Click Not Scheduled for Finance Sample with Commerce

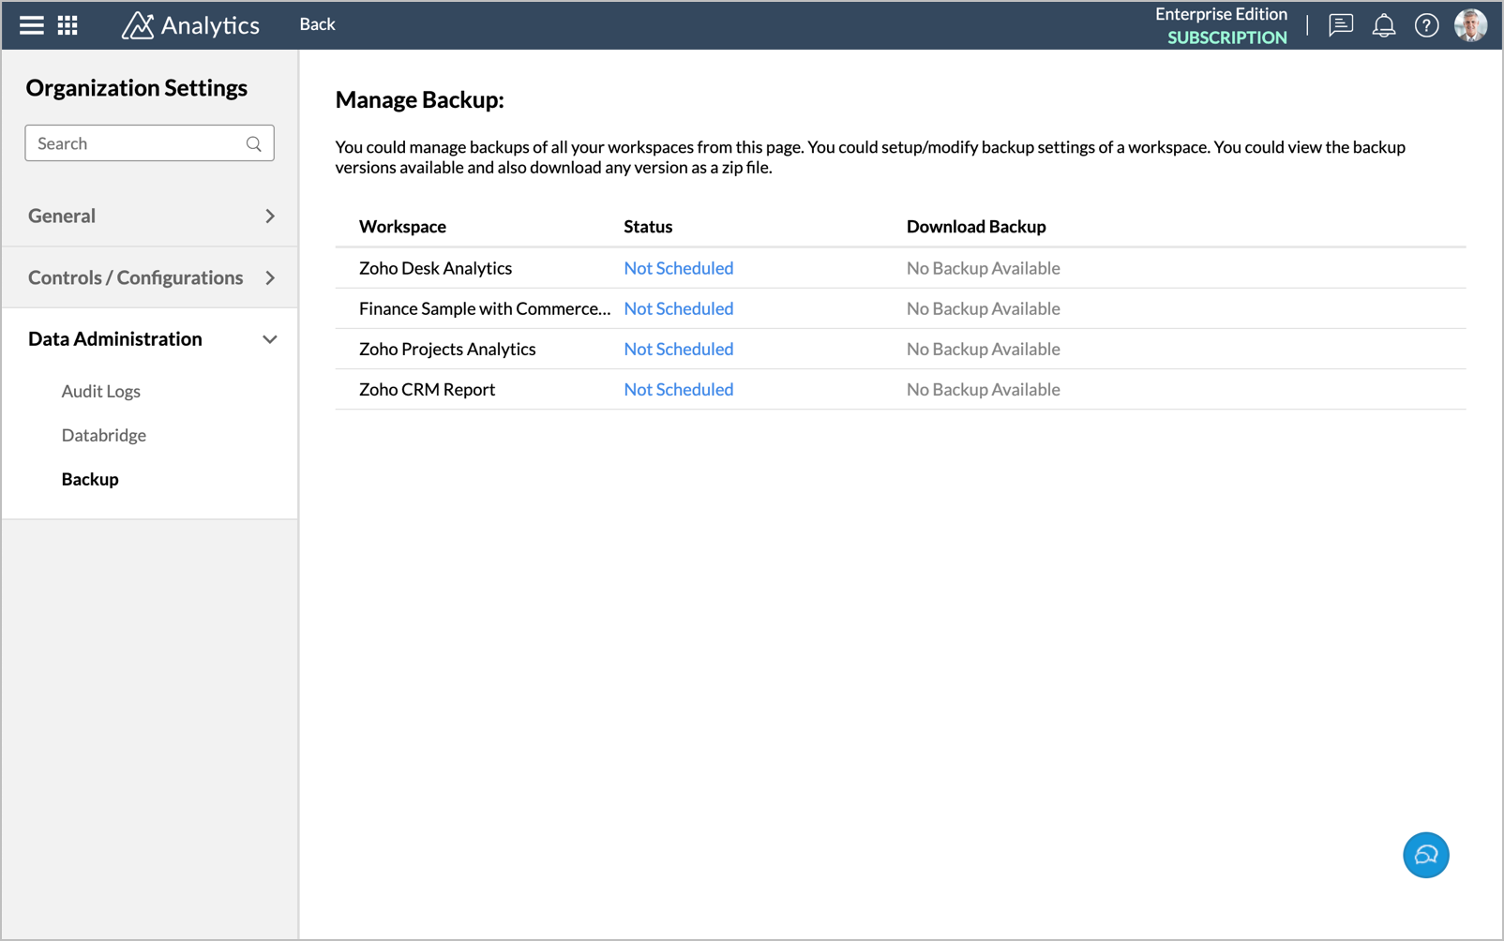679,308
